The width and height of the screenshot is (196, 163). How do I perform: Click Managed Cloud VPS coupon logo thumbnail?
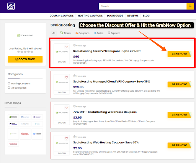[62, 82]
